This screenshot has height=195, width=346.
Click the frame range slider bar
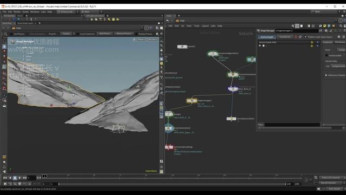pos(172,184)
